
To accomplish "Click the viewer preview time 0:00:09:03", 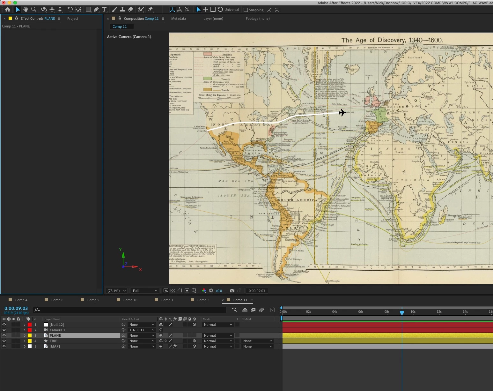I will [257, 291].
